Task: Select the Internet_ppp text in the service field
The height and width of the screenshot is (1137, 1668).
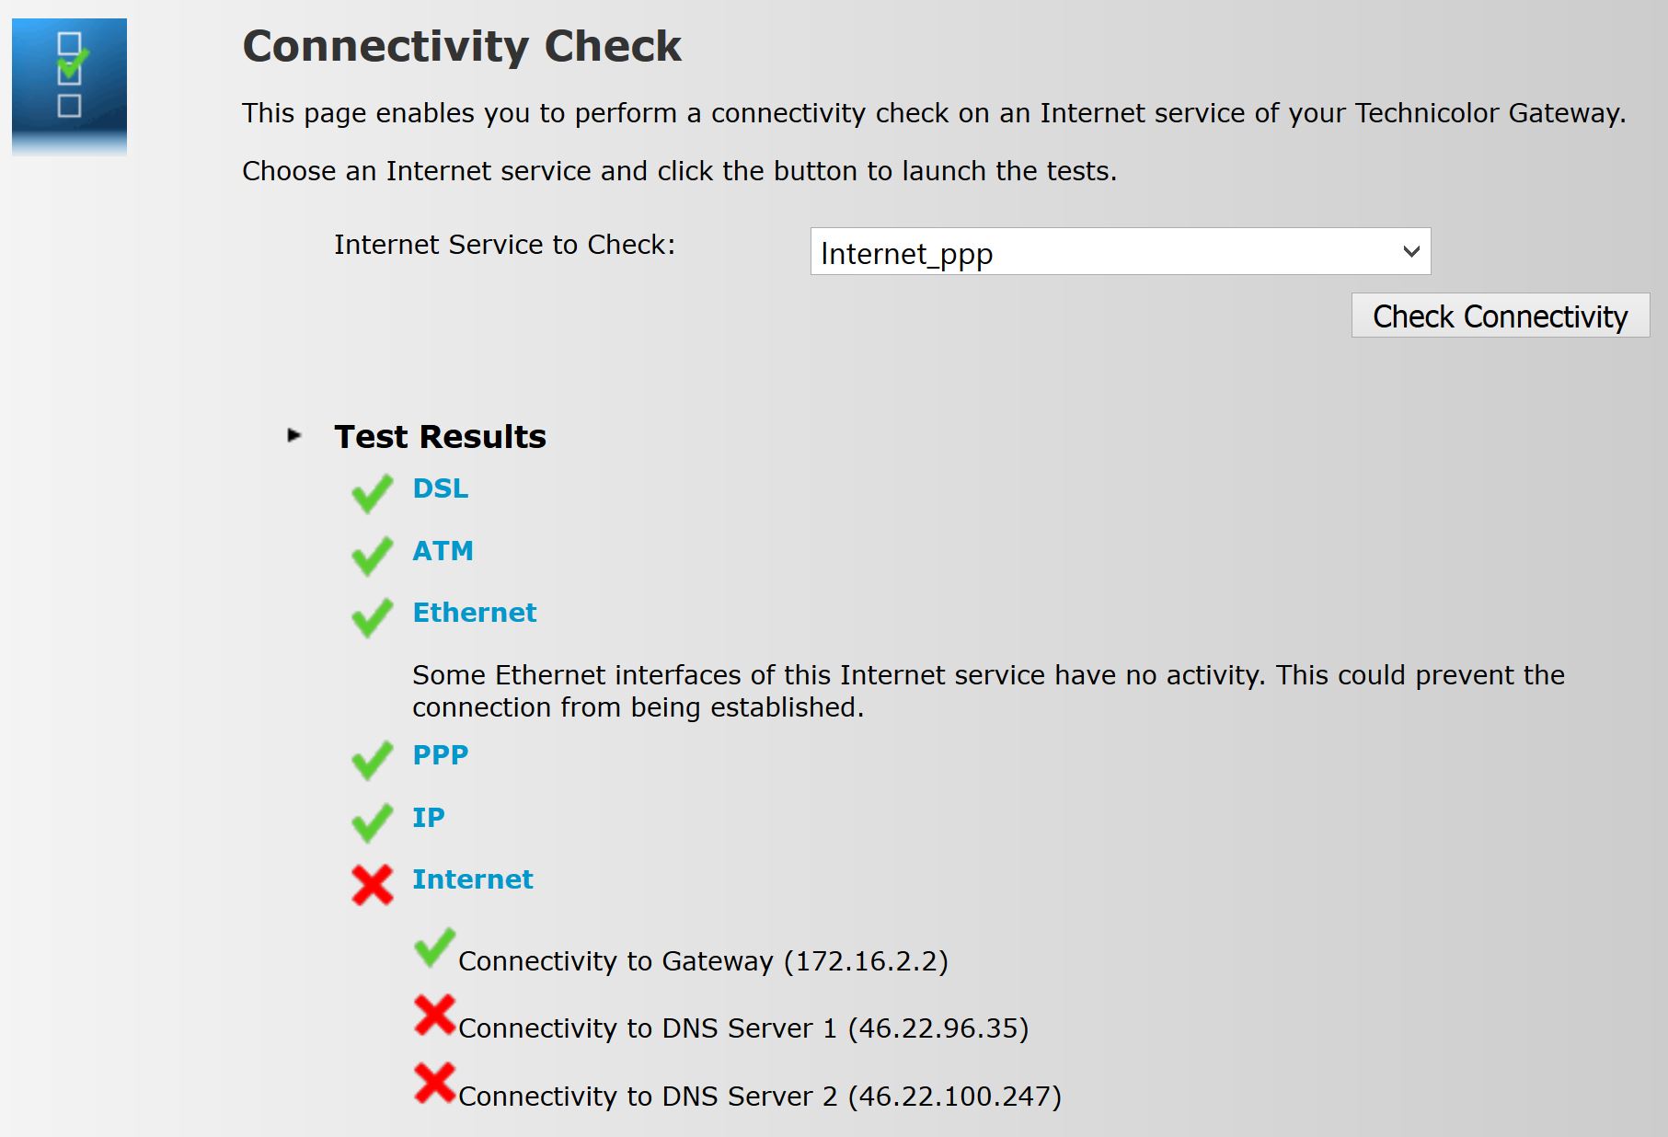Action: pos(906,253)
